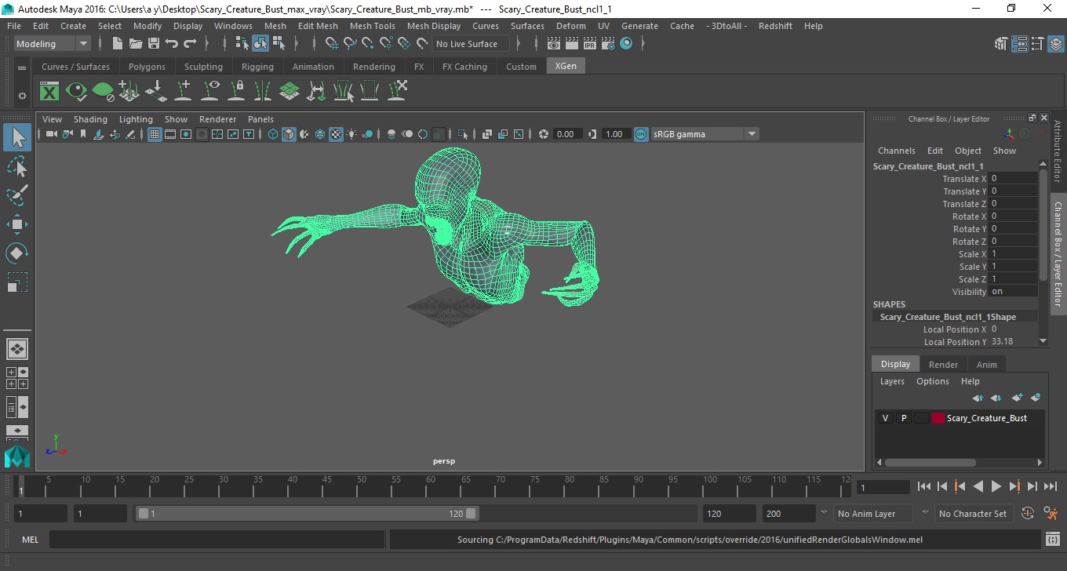This screenshot has height=571, width=1067.
Task: Open the Mesh Tools menu
Action: (x=372, y=26)
